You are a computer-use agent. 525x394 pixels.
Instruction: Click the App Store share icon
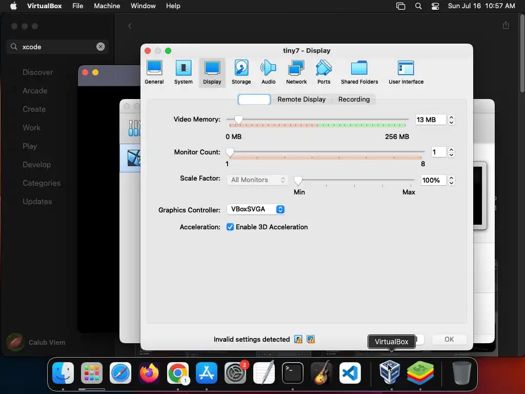506,25
